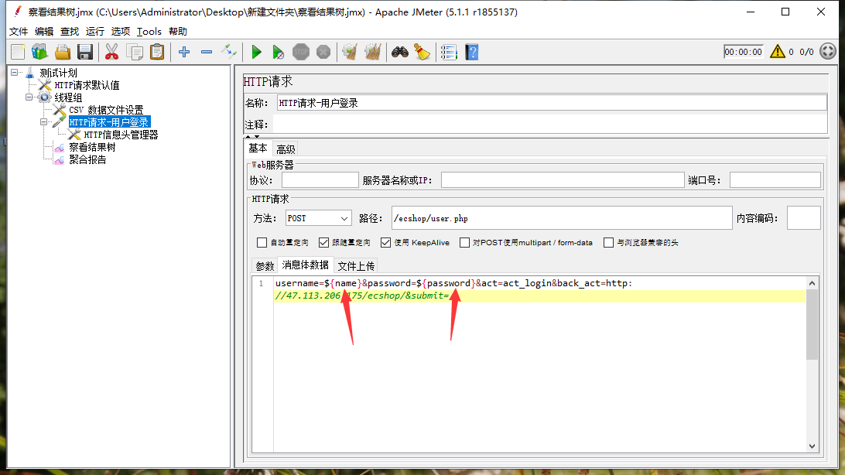Click the Collapse all minus icon
Viewport: 845px width, 475px height.
207,53
